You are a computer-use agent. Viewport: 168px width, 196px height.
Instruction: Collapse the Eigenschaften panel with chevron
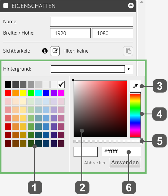[x=131, y=6]
